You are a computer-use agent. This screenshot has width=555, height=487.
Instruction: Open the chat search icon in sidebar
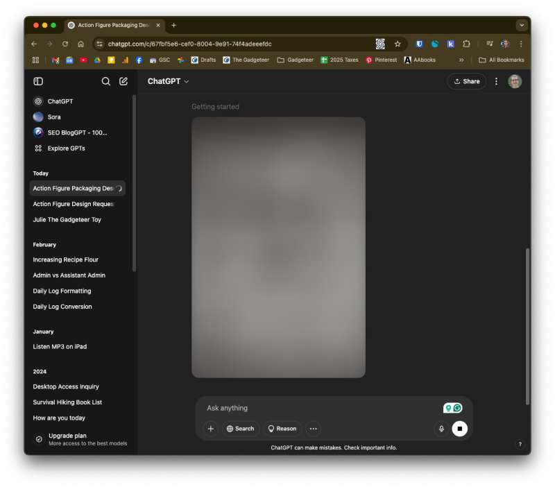click(105, 81)
